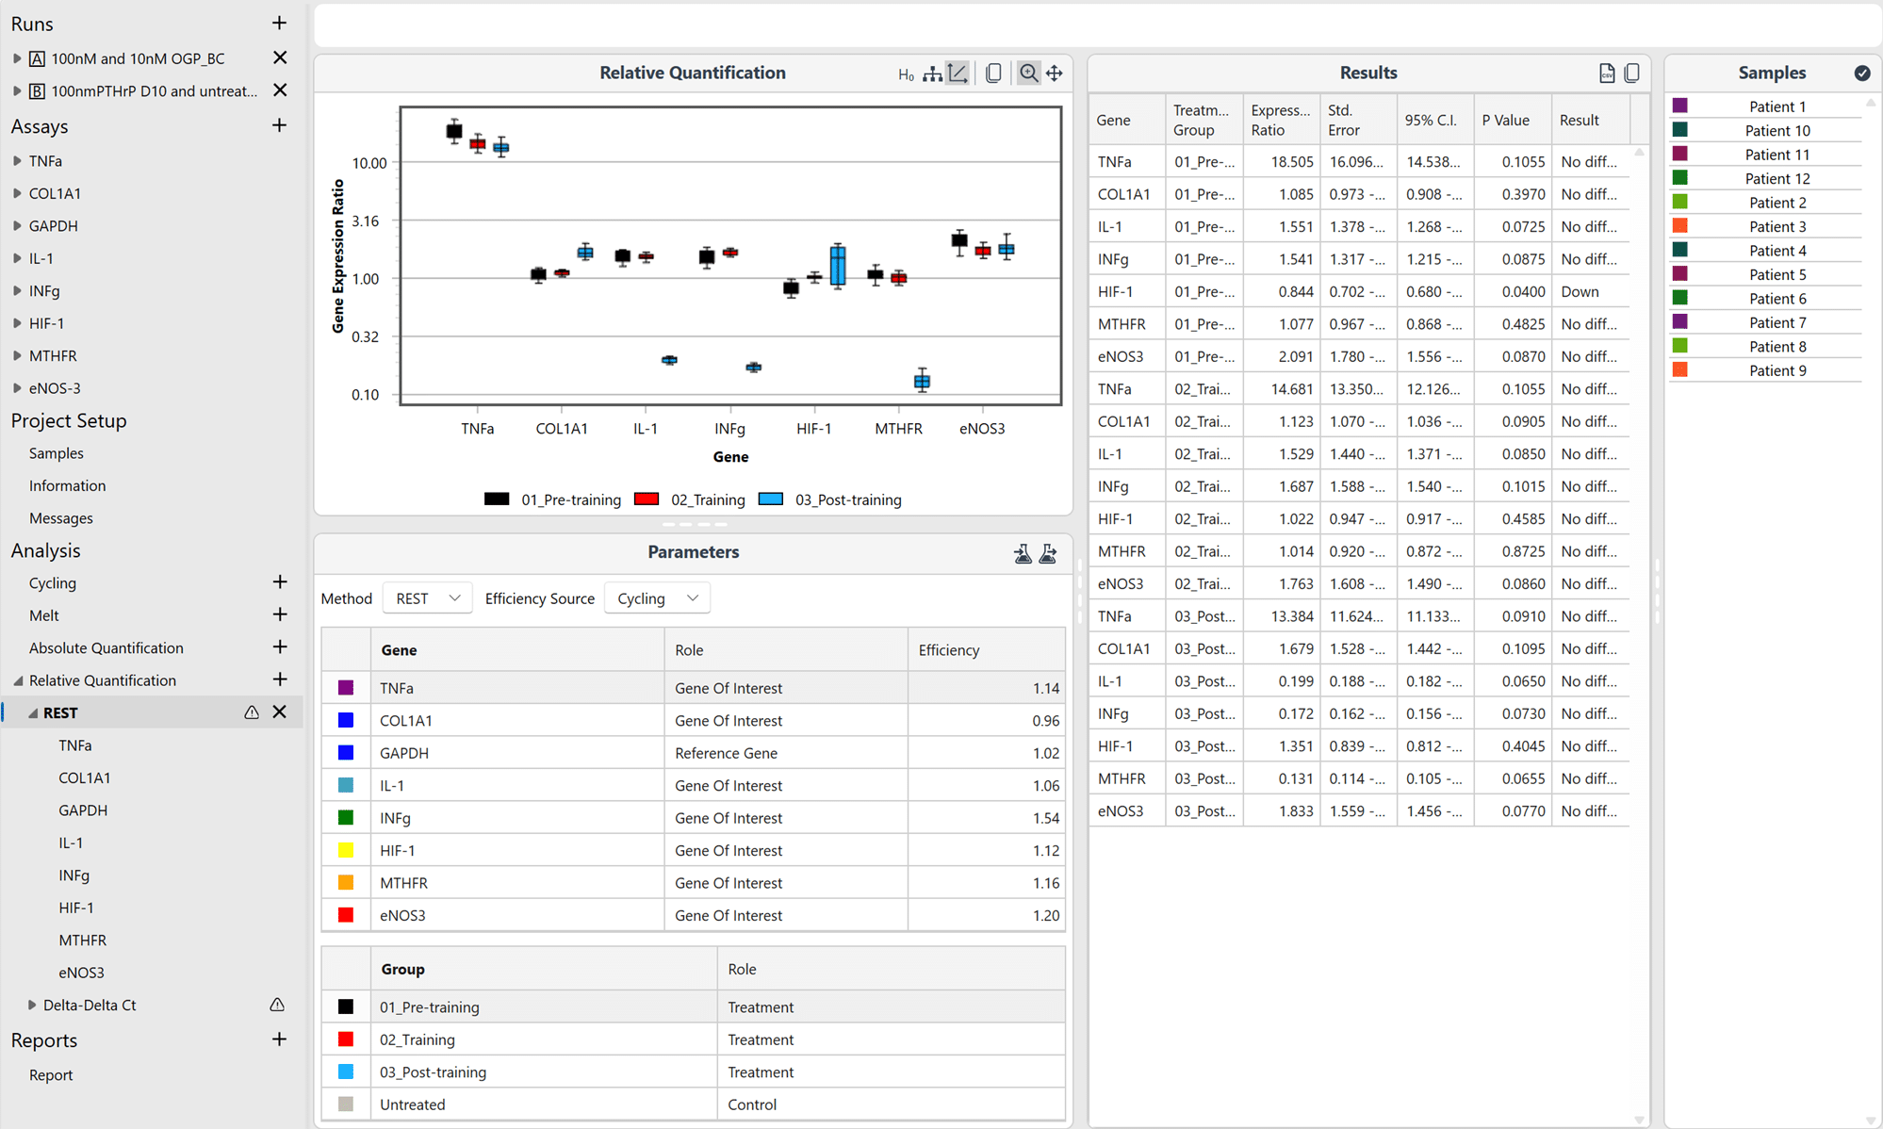Click the flask icon in Parameters header
Screen dimensions: 1883x1129
click(1023, 553)
